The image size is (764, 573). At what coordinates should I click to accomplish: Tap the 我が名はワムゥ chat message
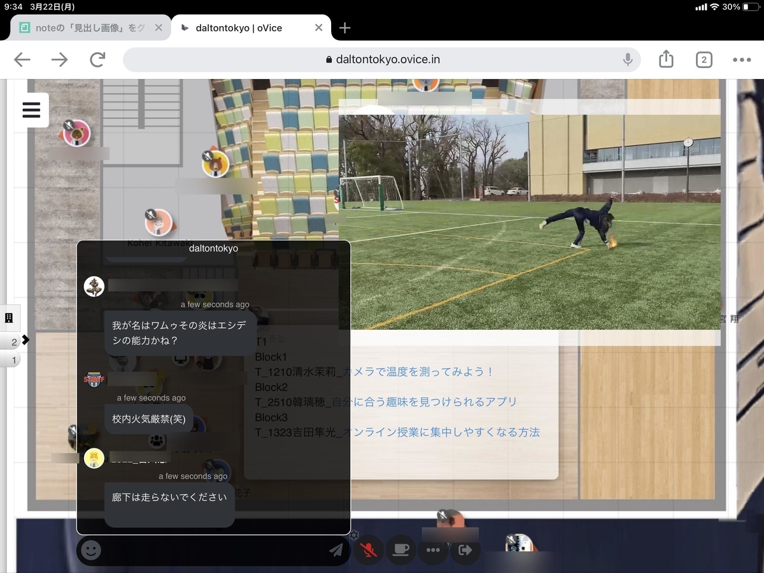click(181, 333)
